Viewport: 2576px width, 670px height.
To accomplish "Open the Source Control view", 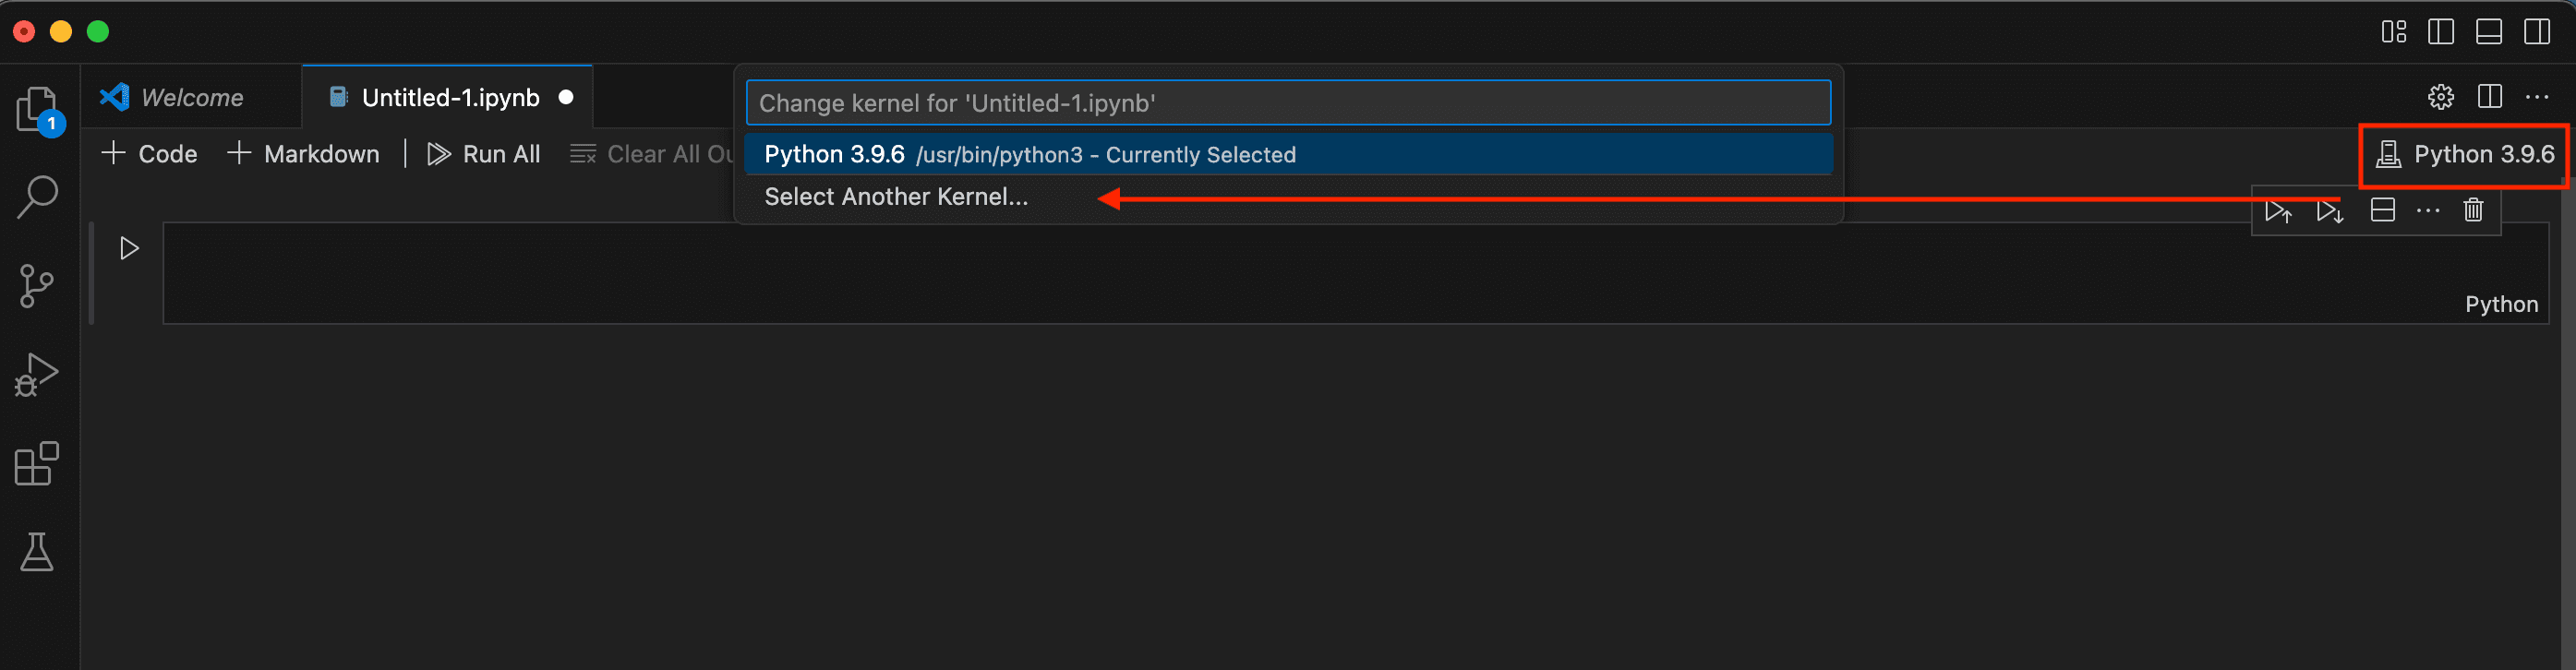I will pos(38,286).
